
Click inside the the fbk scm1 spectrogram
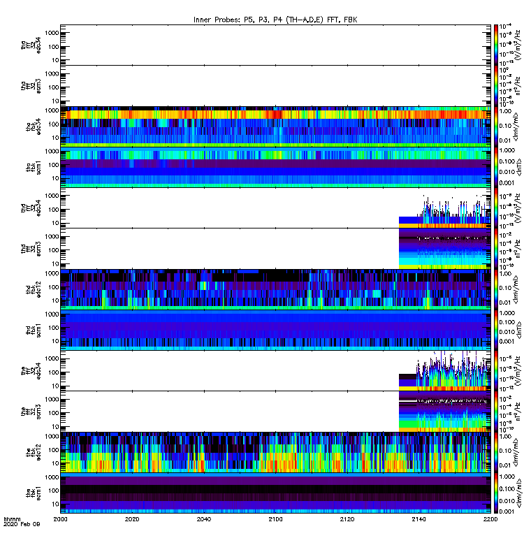pyautogui.click(x=275, y=493)
